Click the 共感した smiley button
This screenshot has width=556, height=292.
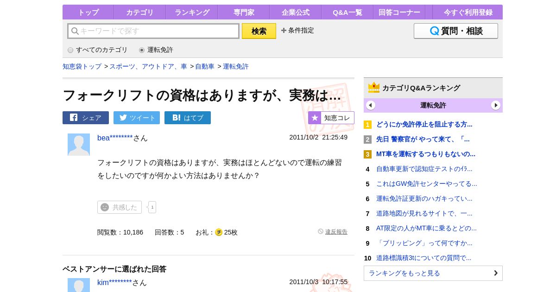[120, 207]
